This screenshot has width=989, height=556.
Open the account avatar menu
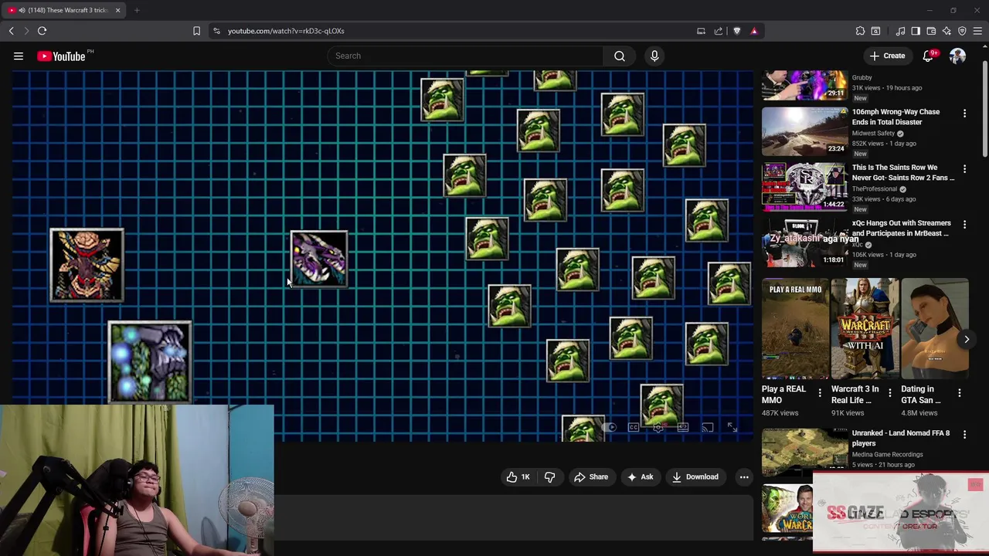coord(957,56)
